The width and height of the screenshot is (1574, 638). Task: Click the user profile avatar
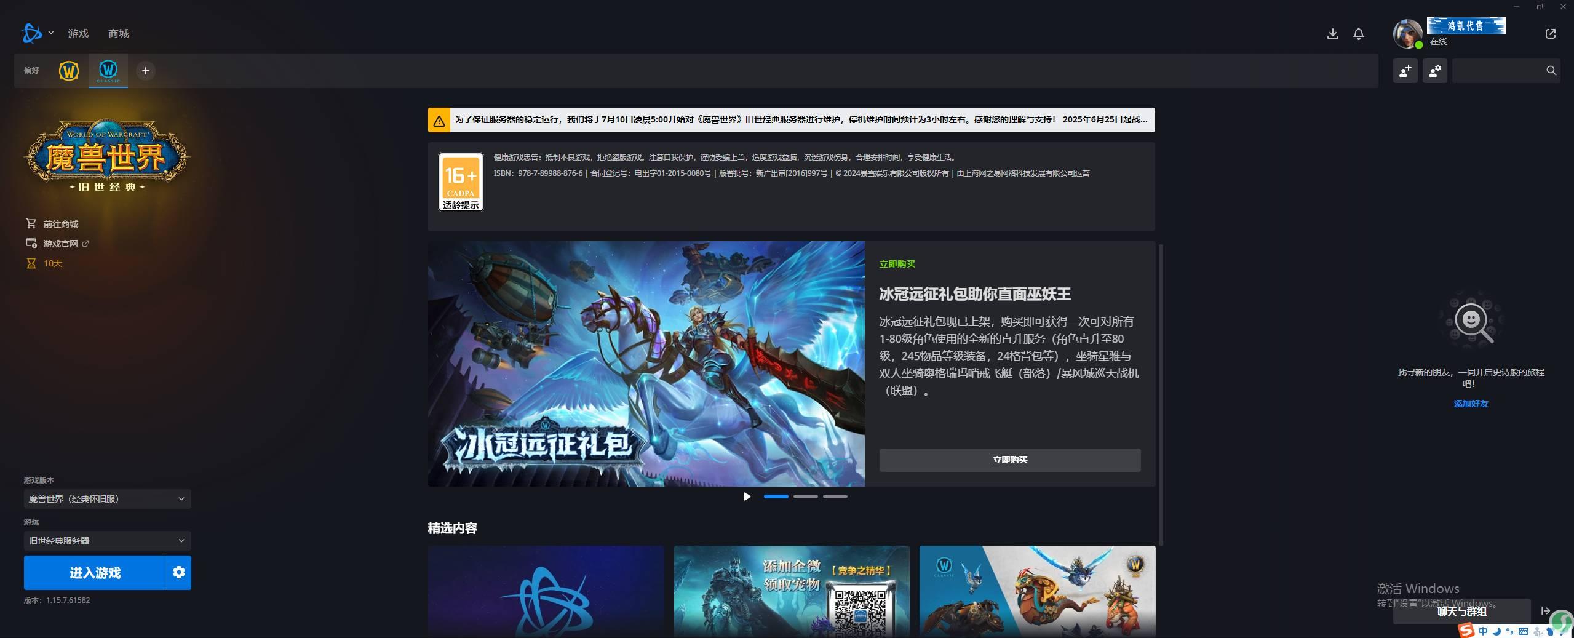click(x=1407, y=33)
